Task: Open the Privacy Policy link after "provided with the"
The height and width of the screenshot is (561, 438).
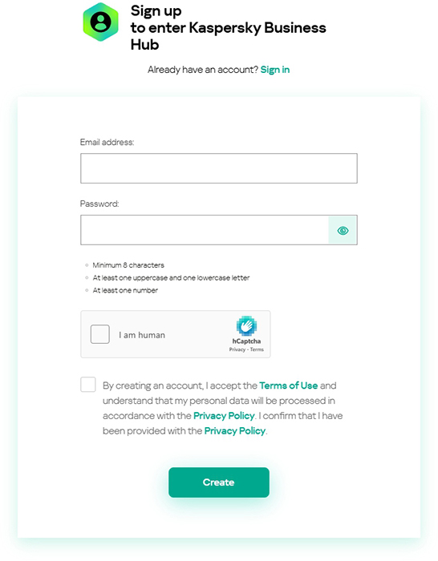Action: tap(235, 431)
